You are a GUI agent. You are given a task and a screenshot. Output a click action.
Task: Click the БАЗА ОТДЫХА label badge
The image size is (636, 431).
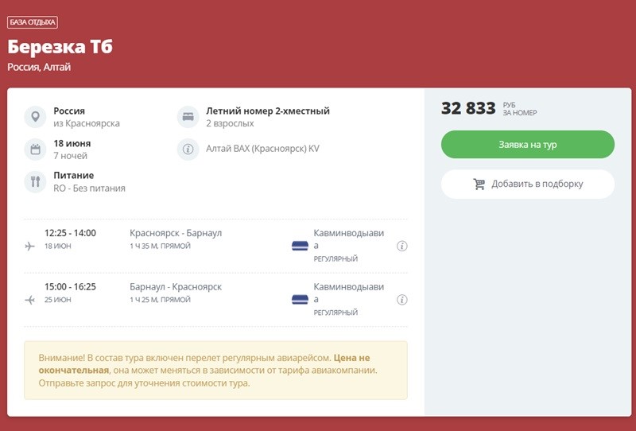33,22
